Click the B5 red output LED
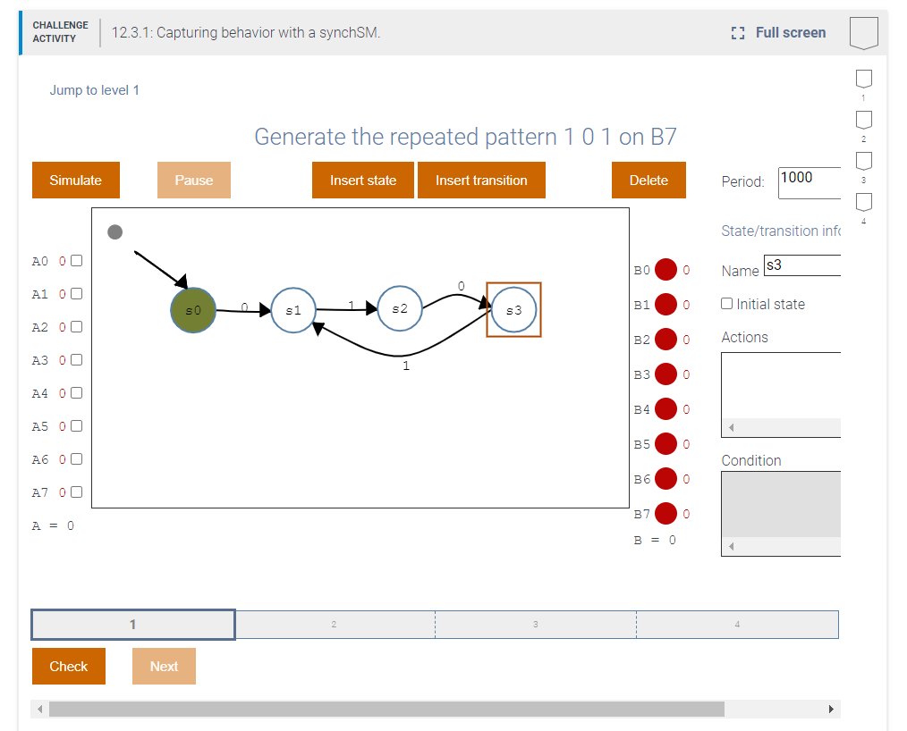The width and height of the screenshot is (907, 731). pyautogui.click(x=665, y=444)
